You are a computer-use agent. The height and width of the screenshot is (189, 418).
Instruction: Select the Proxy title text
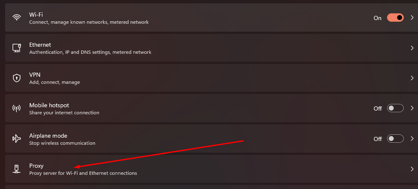(36, 166)
